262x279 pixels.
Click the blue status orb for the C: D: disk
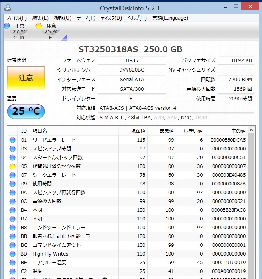point(7,26)
